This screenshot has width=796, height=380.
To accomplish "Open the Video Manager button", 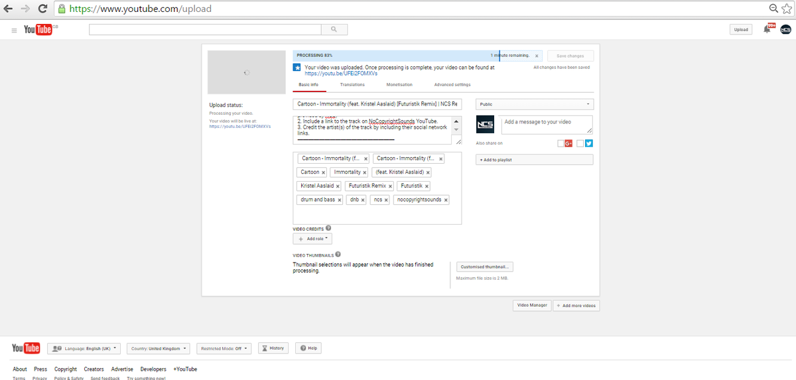I will 532,305.
